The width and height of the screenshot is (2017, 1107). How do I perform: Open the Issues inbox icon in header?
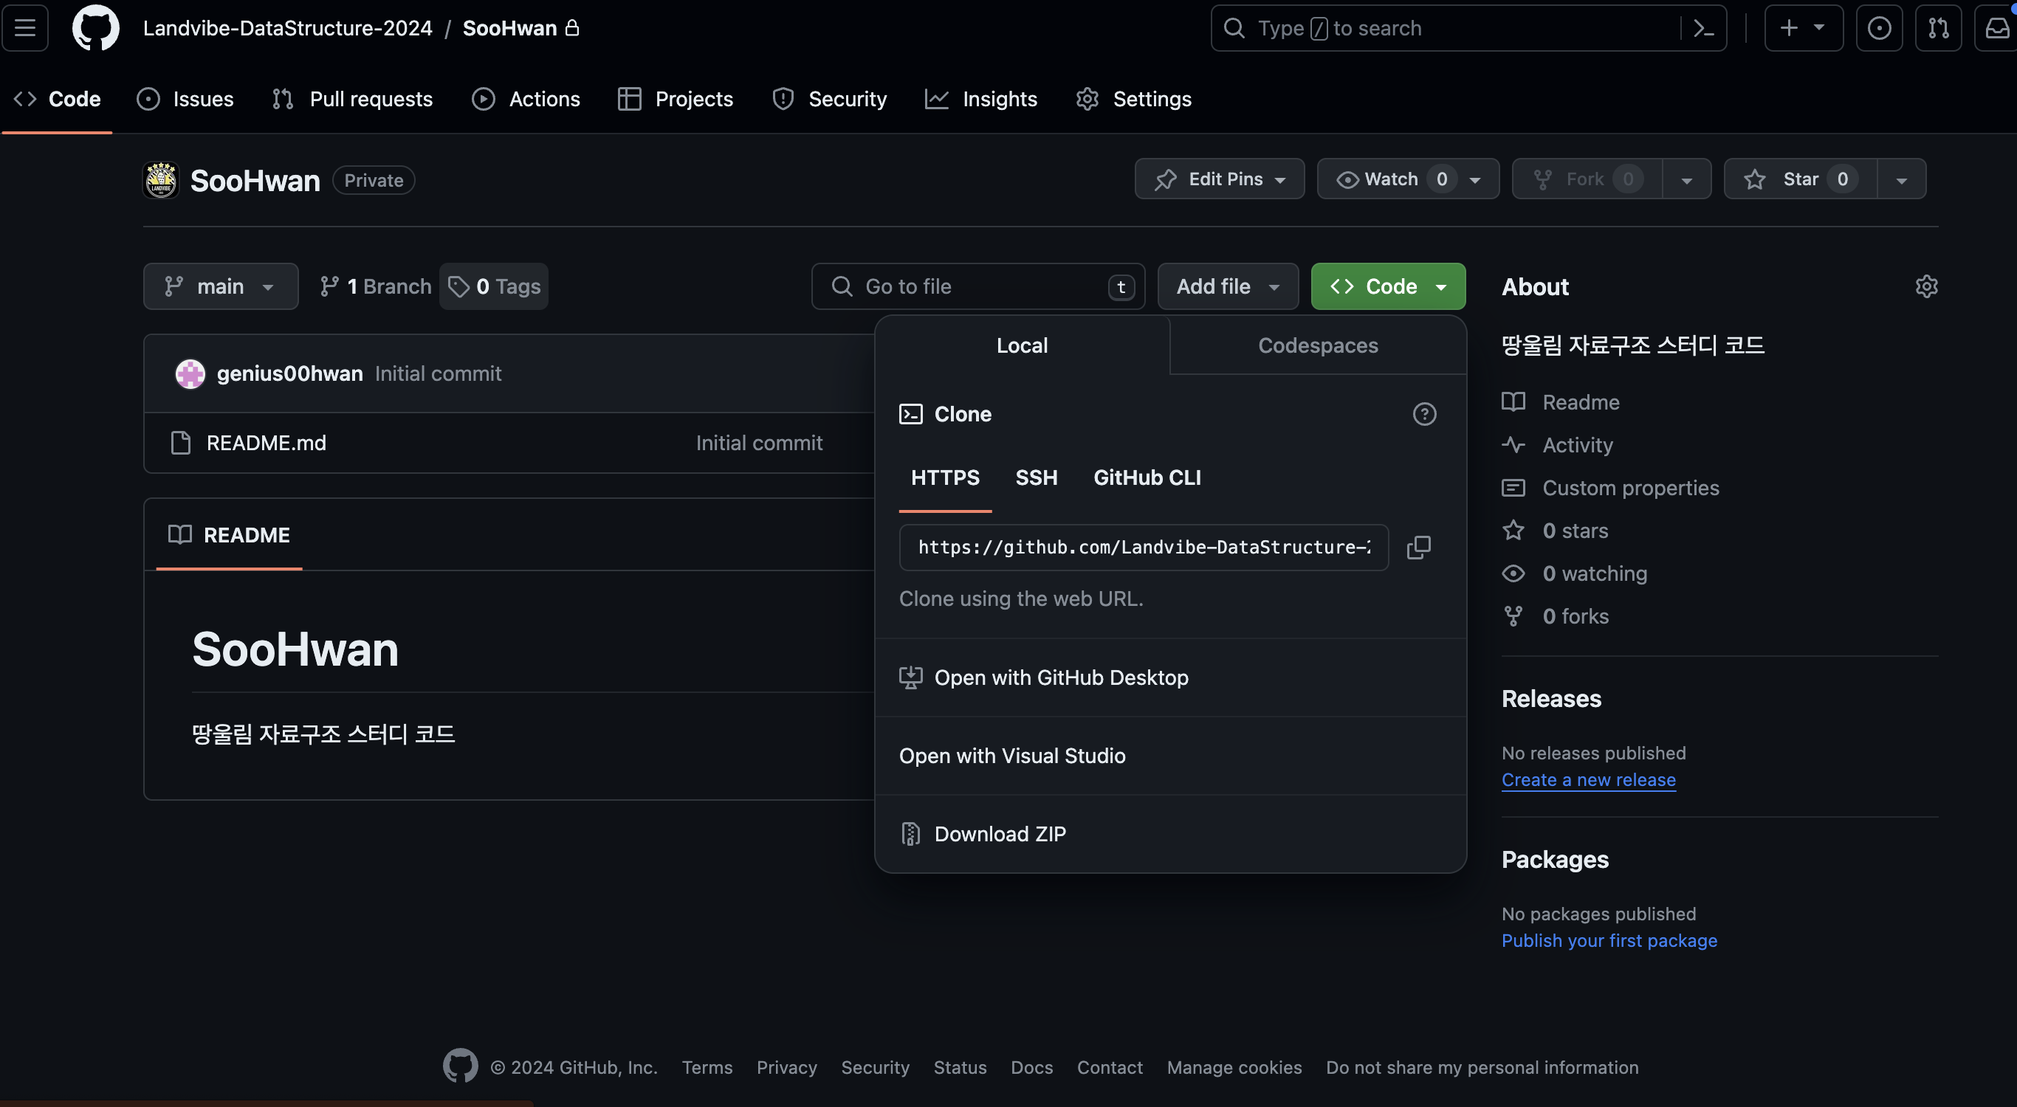click(1879, 28)
